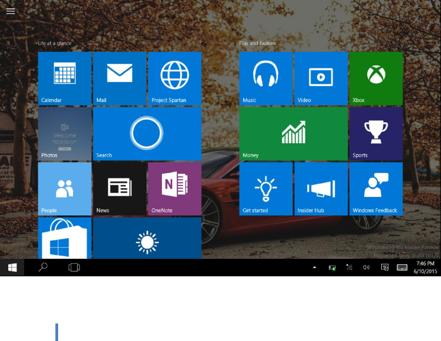This screenshot has height=341, width=441.
Task: Open the Store shopping bag tile
Action: (x=65, y=238)
